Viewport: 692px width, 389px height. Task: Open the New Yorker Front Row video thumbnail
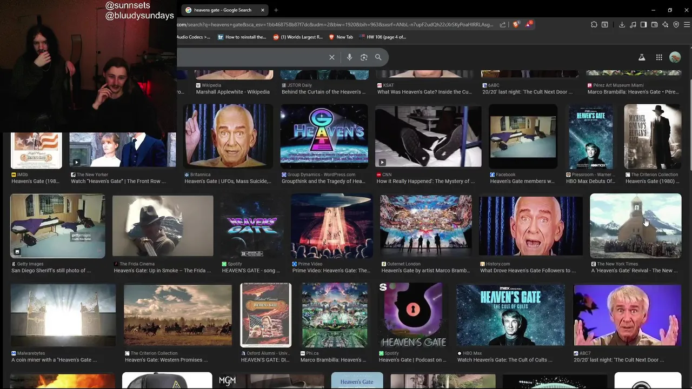point(123,150)
